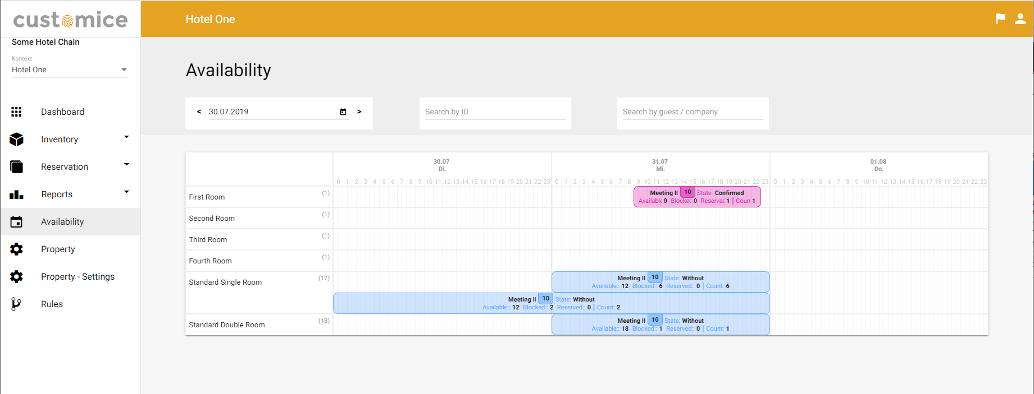Image resolution: width=1034 pixels, height=394 pixels.
Task: Click the Search by ID field
Action: pos(495,112)
